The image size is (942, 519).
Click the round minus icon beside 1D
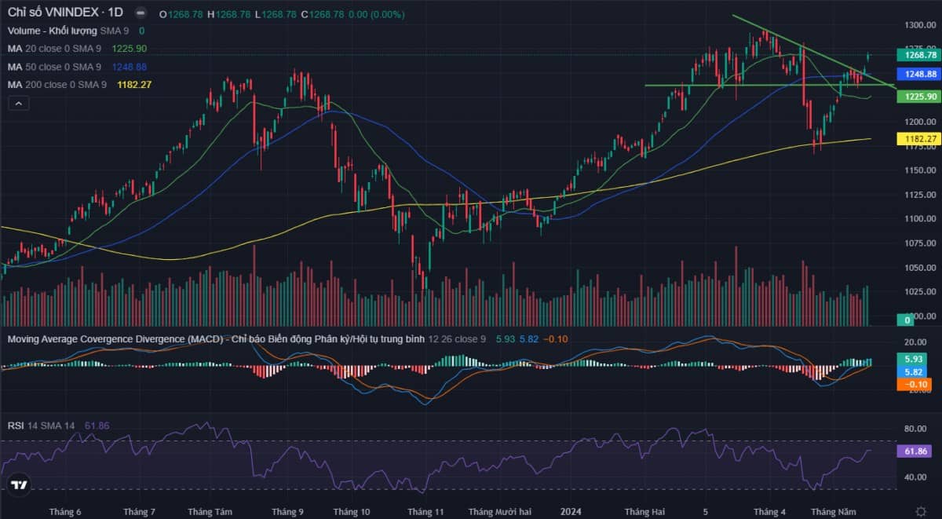point(140,13)
